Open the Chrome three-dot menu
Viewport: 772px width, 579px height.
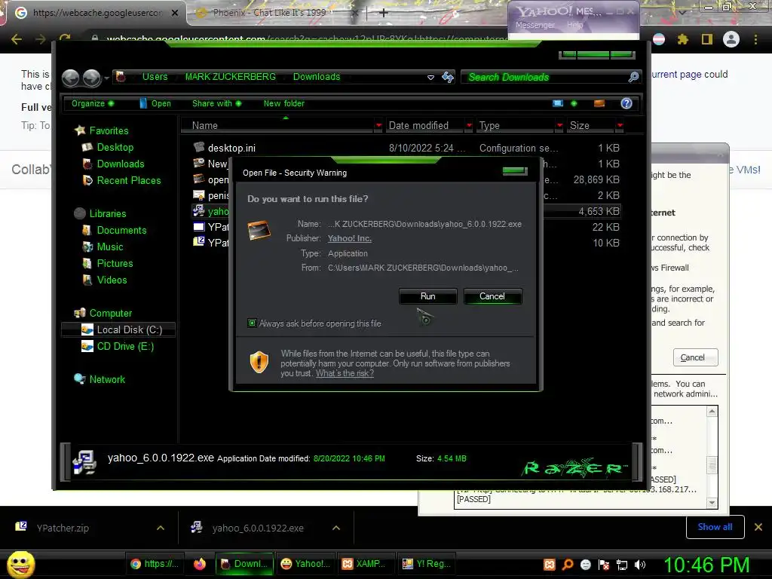755,39
